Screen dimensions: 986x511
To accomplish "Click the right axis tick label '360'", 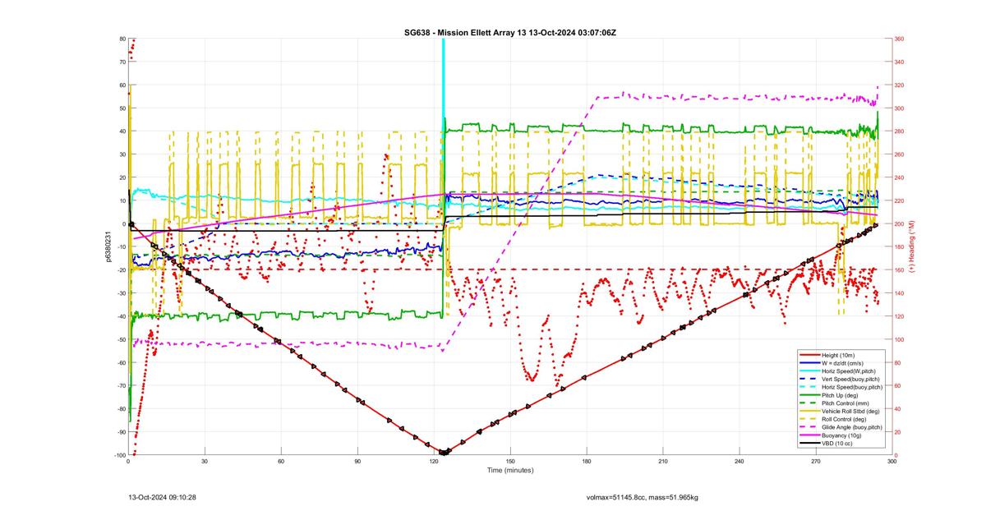I will coord(900,39).
